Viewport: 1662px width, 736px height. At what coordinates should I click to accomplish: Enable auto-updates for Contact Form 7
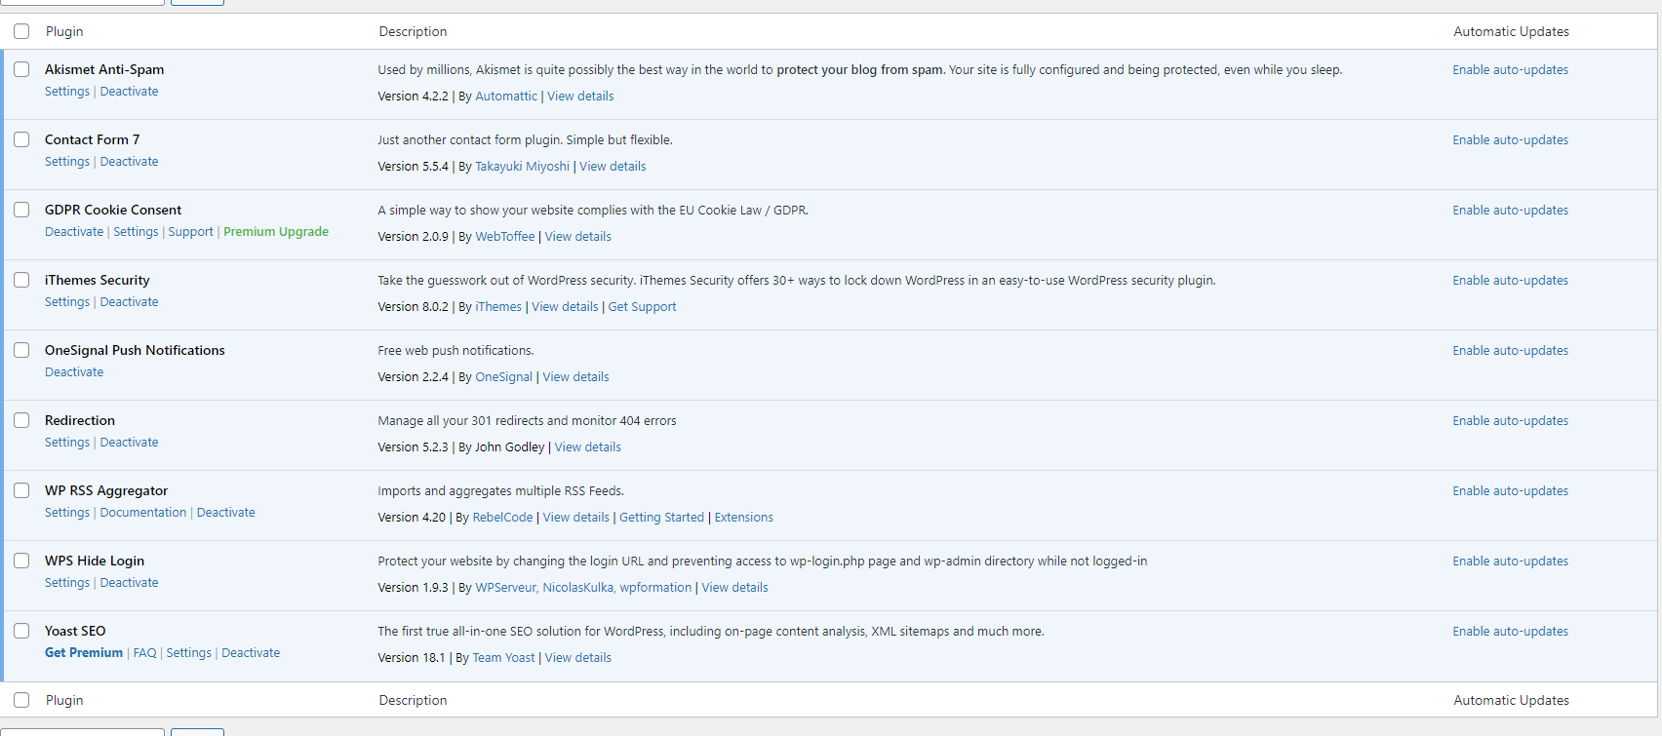point(1511,140)
